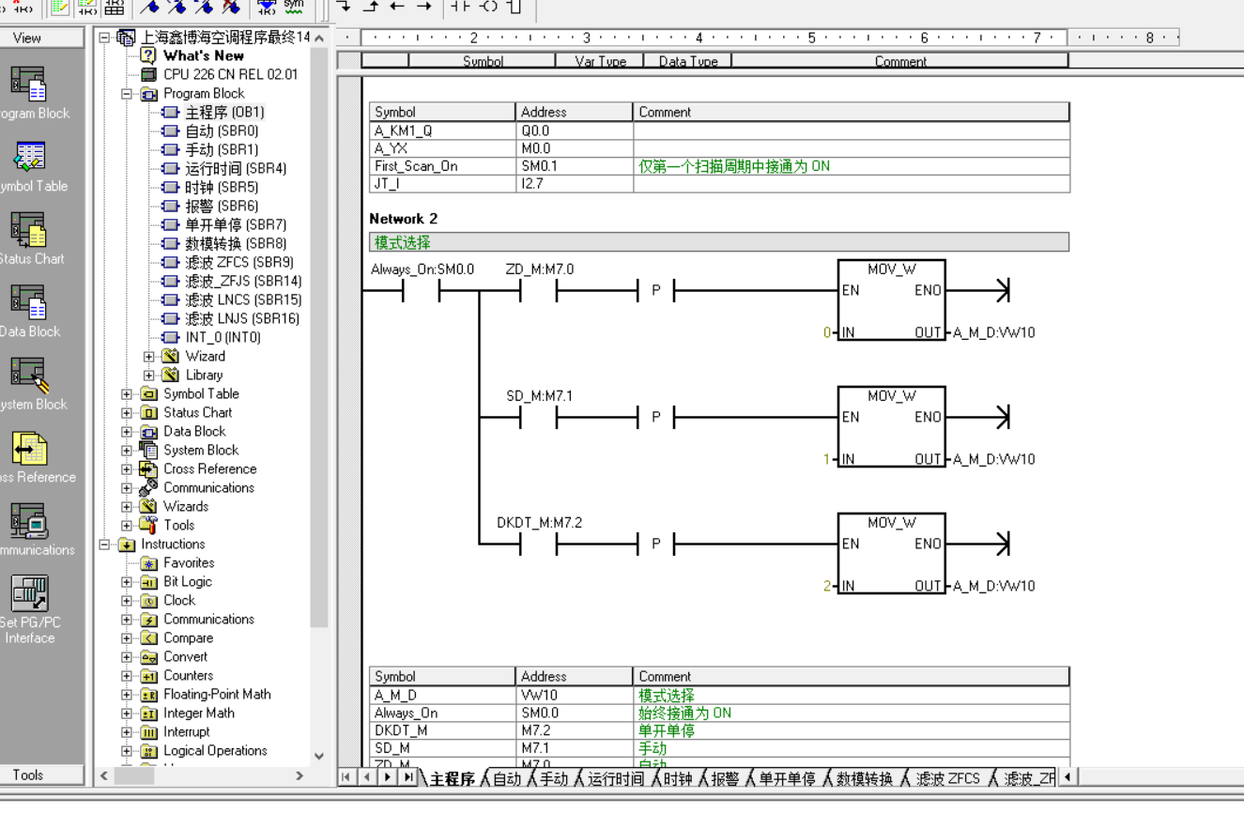Open Set PG/PC Interface in View bar
The width and height of the screenshot is (1244, 813).
point(28,608)
